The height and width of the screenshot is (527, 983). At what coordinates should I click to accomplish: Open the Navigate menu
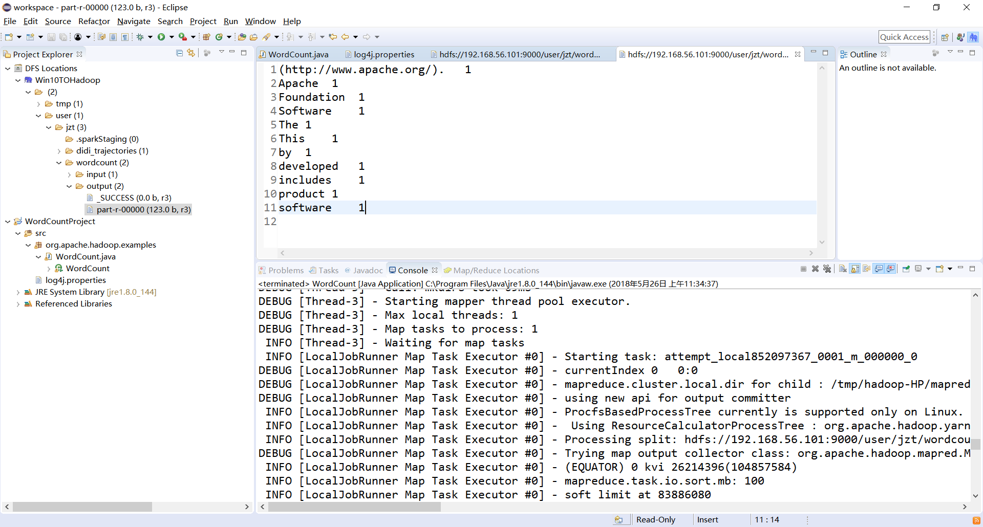pyautogui.click(x=134, y=21)
